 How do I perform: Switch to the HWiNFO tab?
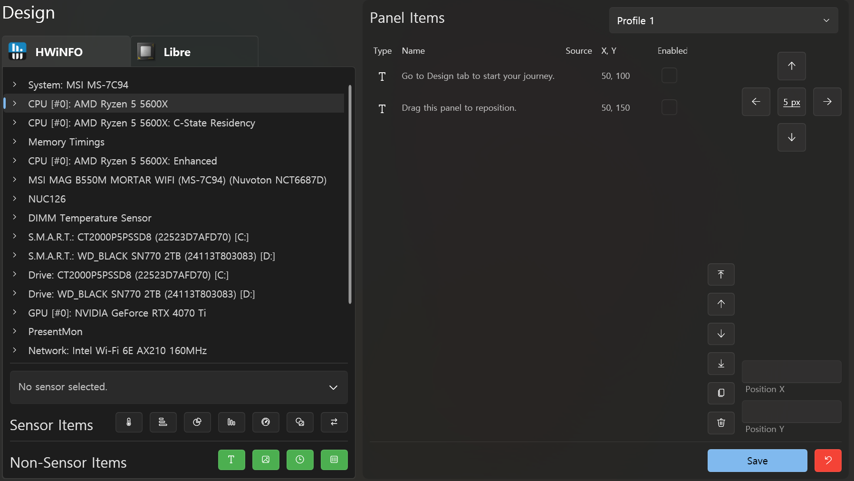[66, 51]
